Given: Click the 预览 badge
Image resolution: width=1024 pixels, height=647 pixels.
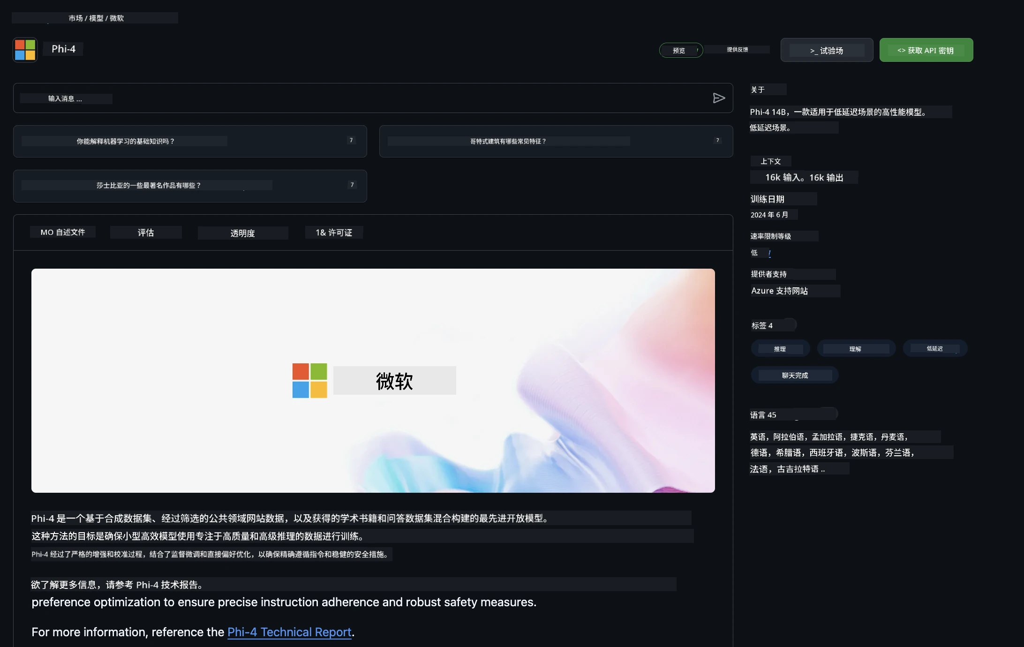Looking at the screenshot, I should (x=681, y=50).
